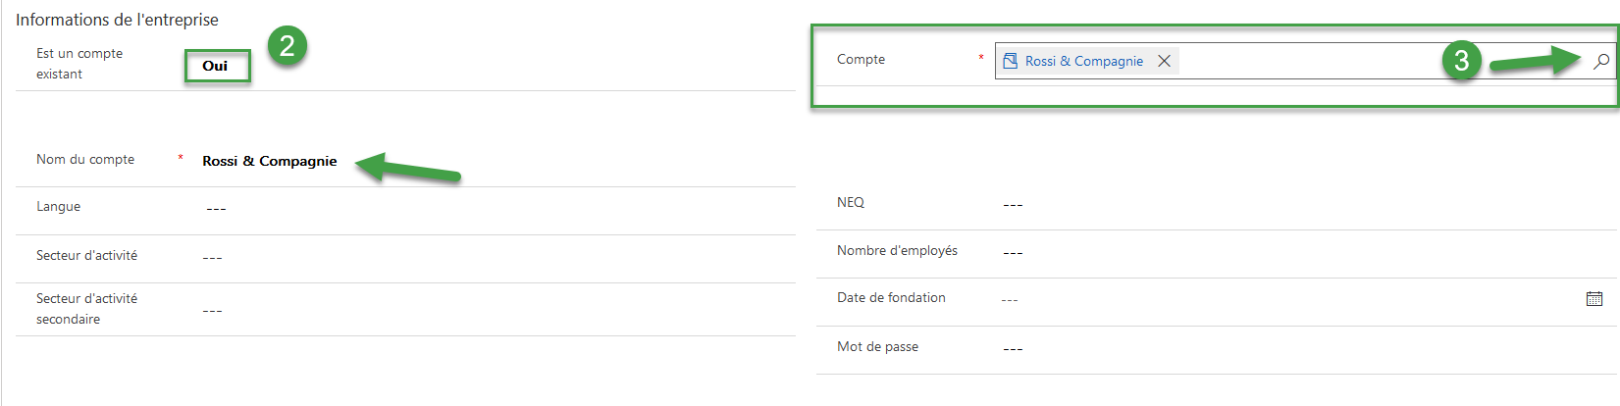Click the green number 3 step marker
Viewport: 1620px width, 406px height.
[1461, 61]
